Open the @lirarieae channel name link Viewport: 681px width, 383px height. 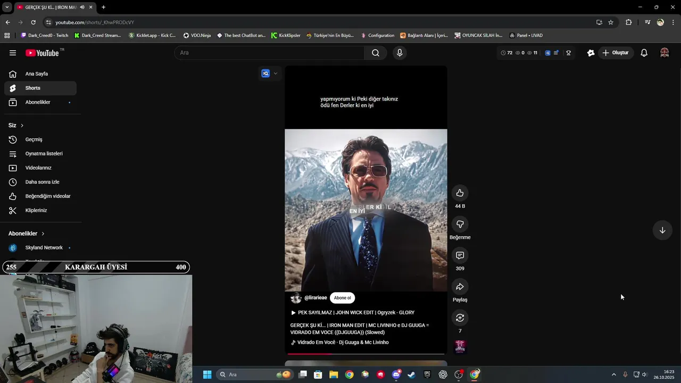pos(315,298)
